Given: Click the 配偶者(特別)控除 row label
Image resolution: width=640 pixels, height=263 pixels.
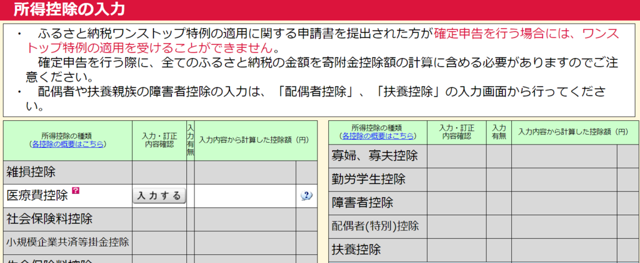Looking at the screenshot, I should (x=375, y=226).
